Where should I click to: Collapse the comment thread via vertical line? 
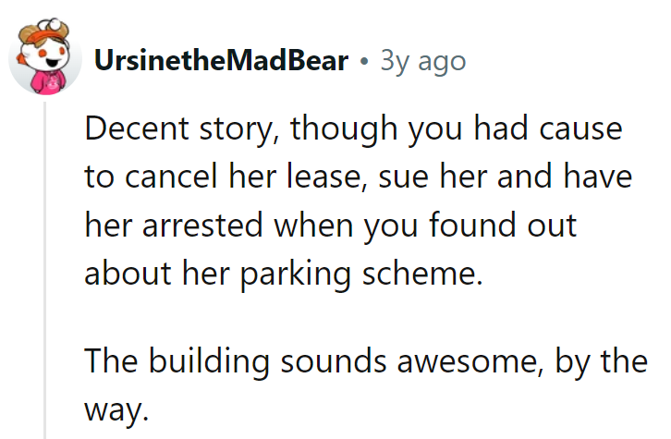[44, 271]
